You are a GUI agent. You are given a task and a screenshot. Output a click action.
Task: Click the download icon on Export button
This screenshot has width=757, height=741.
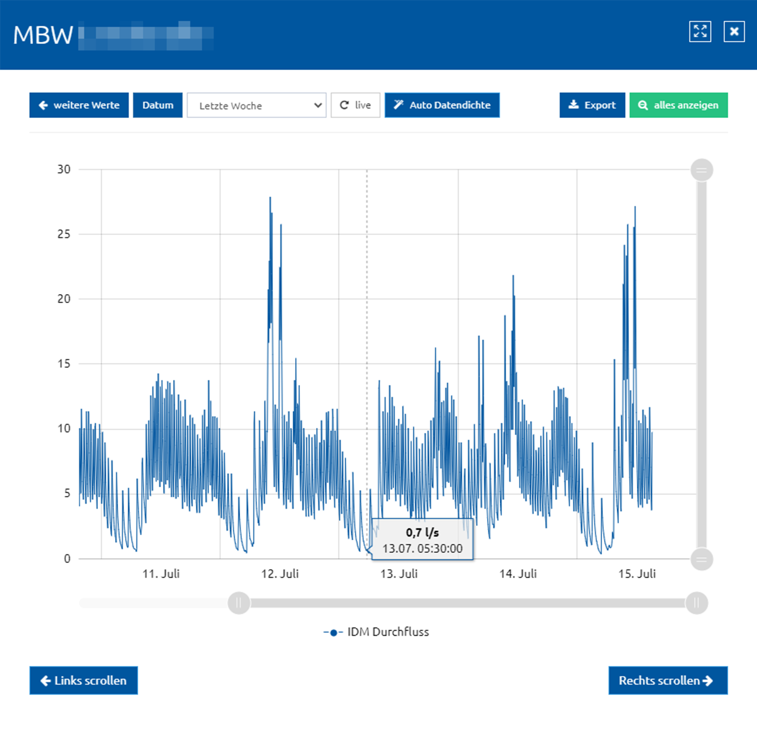(573, 104)
